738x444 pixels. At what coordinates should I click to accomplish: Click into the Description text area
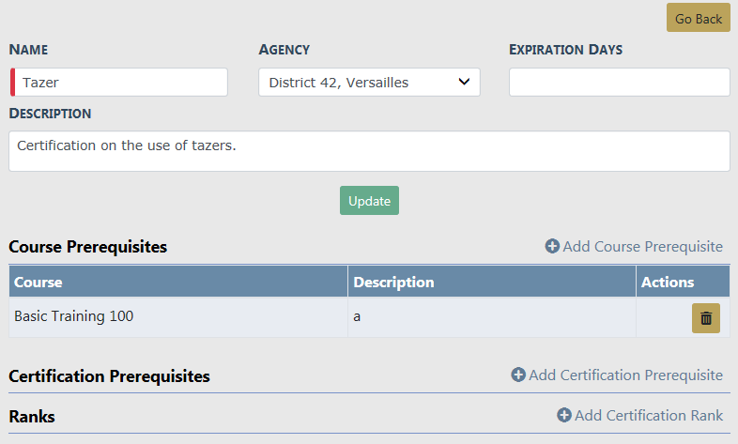(369, 151)
